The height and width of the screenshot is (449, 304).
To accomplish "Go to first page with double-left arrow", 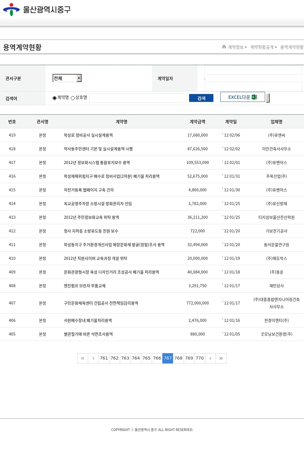I will [x=83, y=358].
